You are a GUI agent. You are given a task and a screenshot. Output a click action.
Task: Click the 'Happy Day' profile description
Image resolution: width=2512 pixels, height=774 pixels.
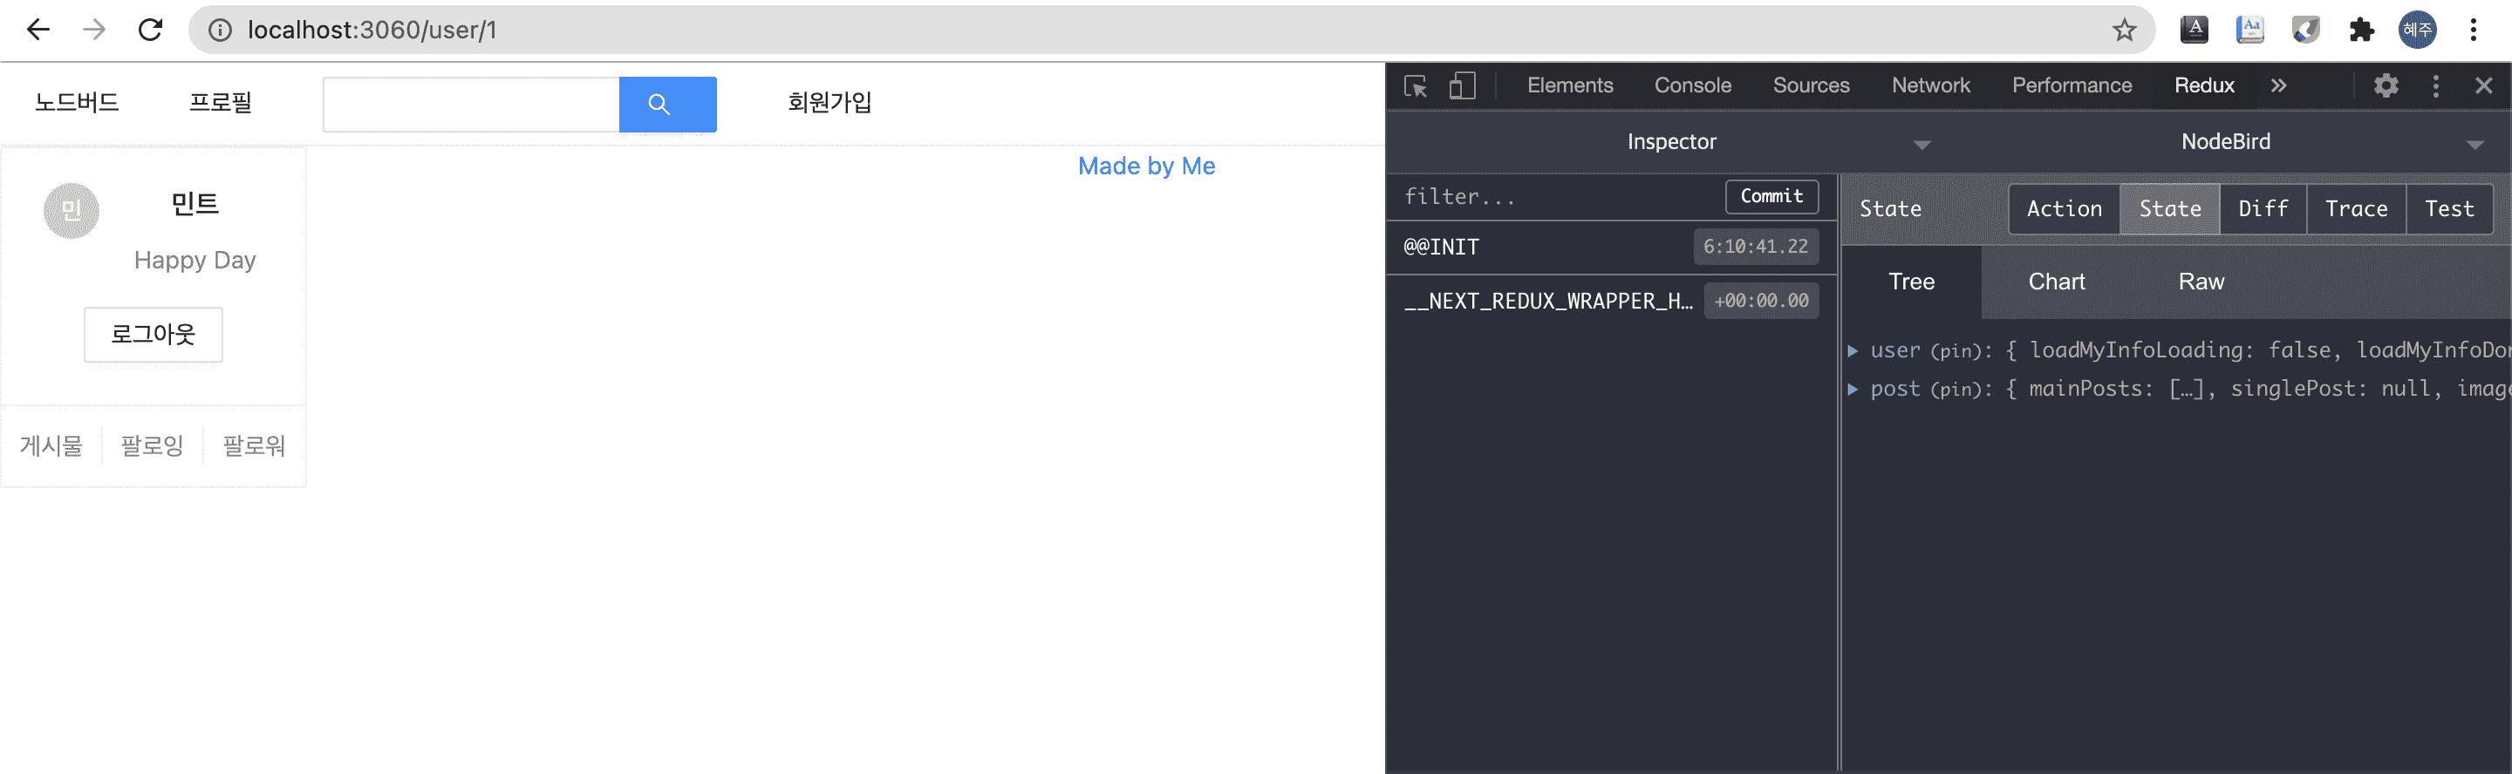click(x=195, y=261)
